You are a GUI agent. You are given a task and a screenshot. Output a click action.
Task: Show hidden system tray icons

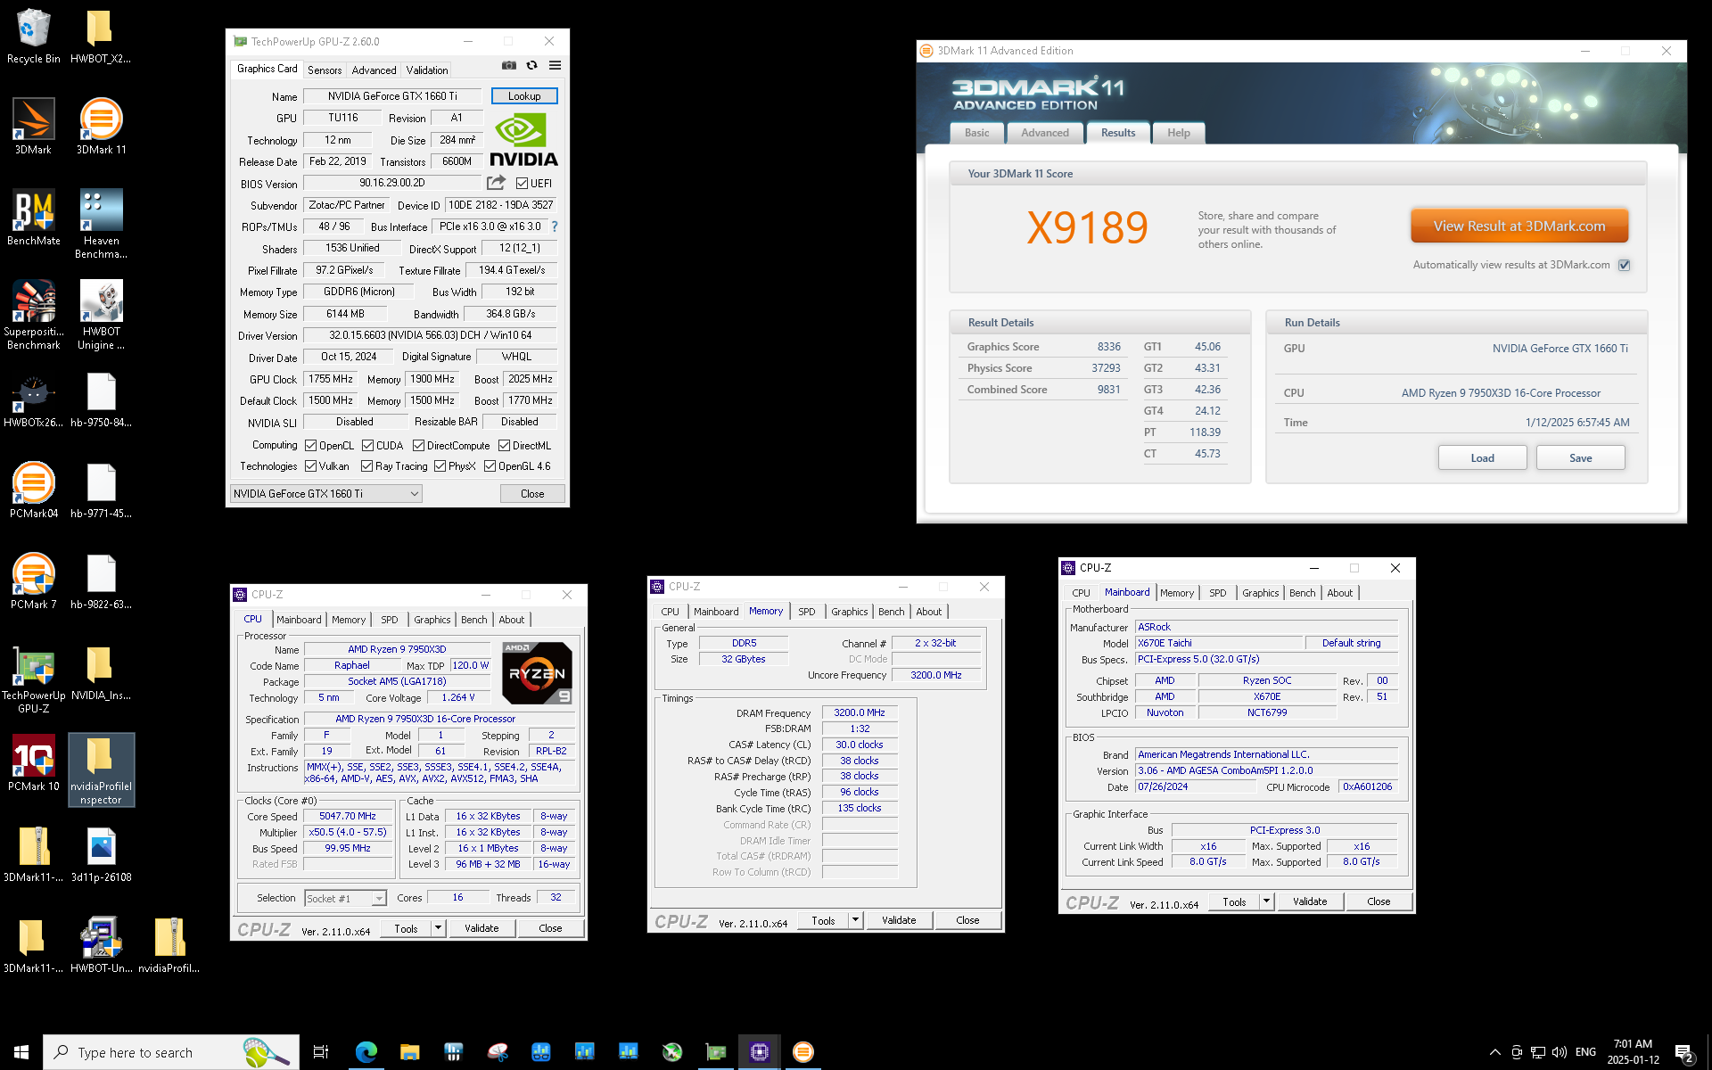1495,1052
